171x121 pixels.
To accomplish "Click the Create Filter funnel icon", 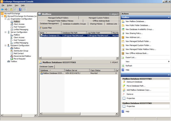I will pyautogui.click(x=40, y=28).
